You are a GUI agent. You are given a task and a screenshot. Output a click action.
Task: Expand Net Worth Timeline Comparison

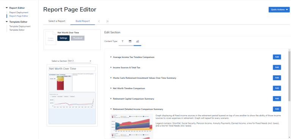(111, 88)
